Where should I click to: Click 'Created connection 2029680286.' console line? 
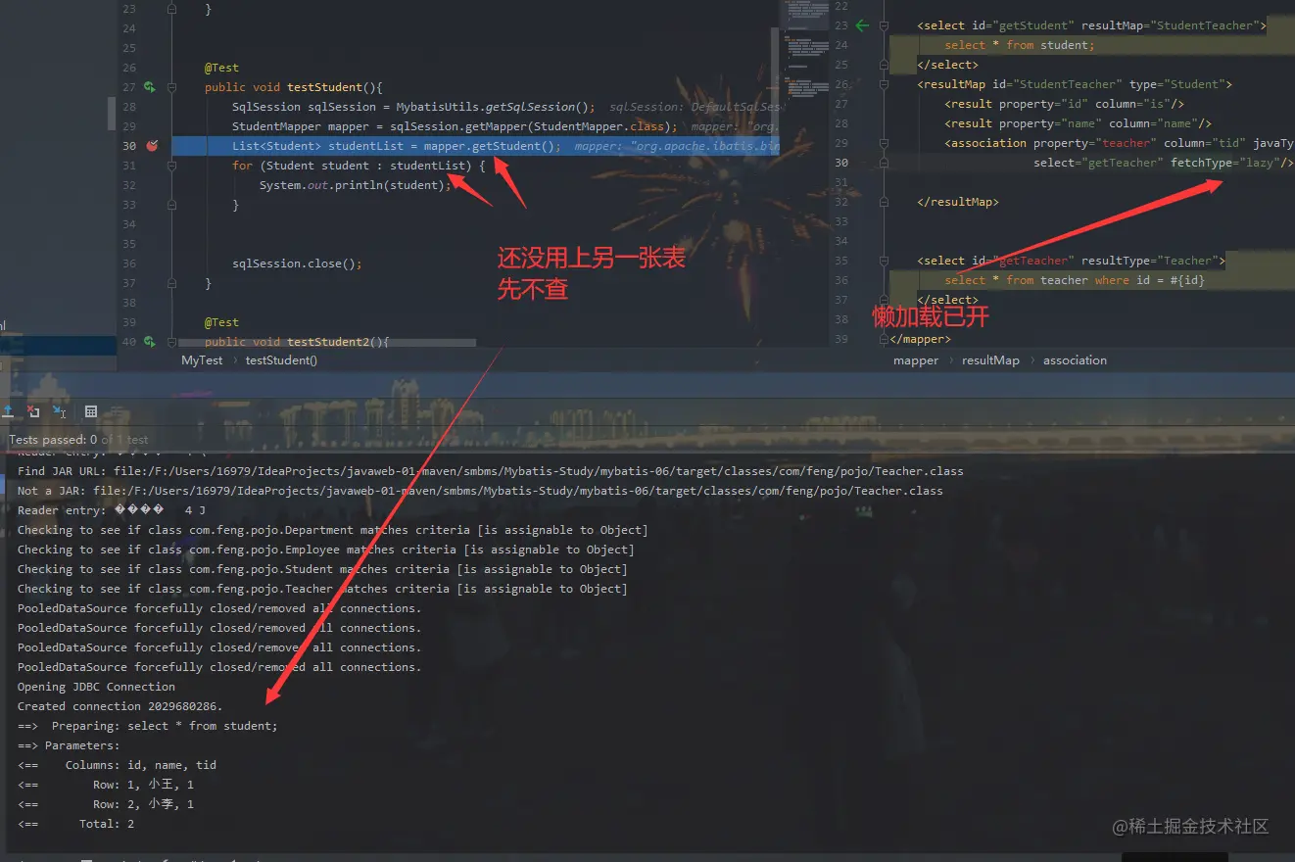120,706
